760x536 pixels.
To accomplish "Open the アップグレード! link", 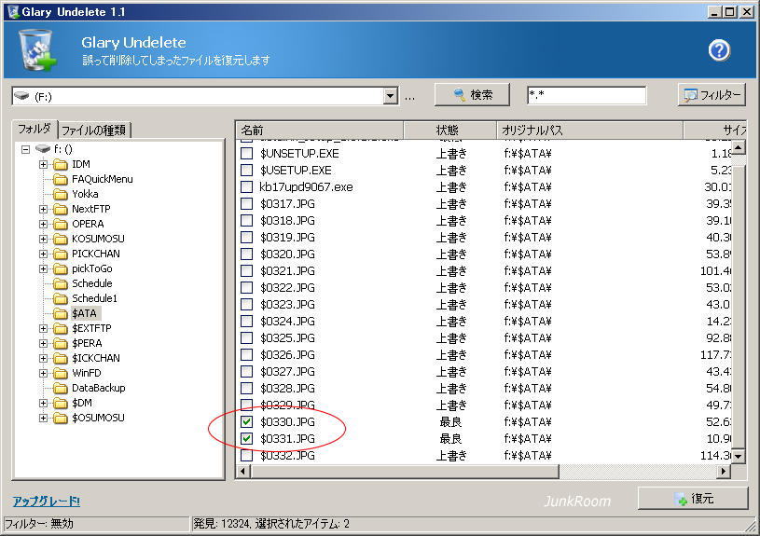I will point(47,501).
